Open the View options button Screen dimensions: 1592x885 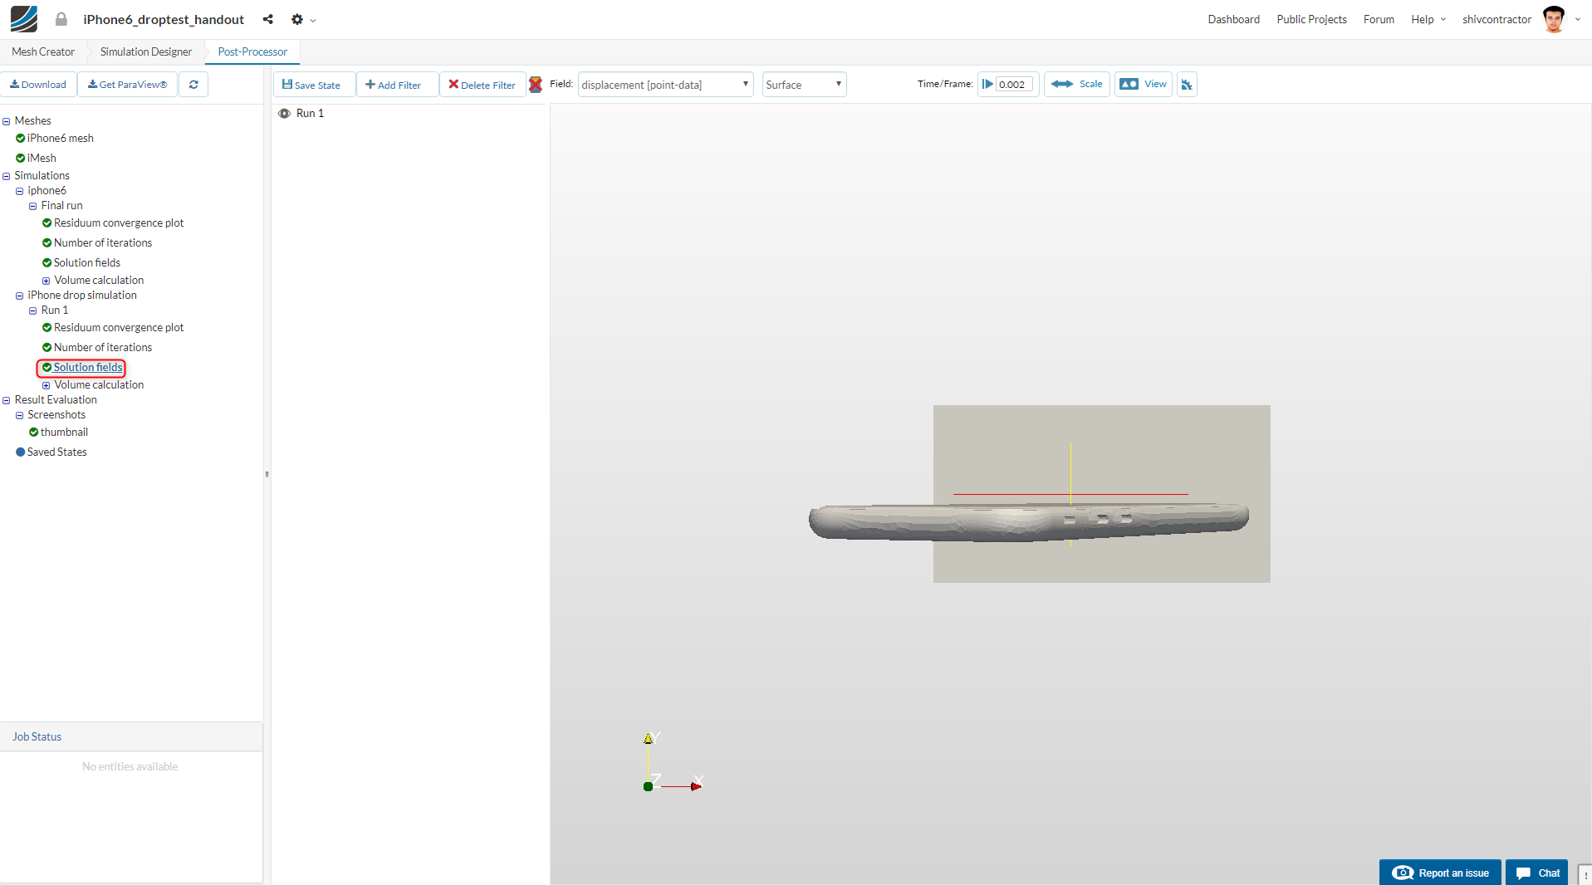(x=1144, y=84)
